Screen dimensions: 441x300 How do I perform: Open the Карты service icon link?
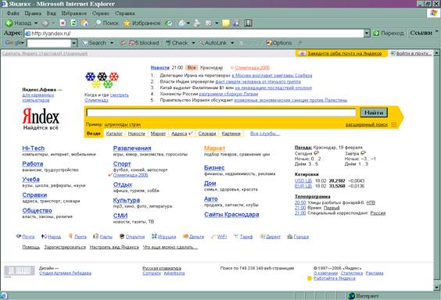[x=103, y=237]
